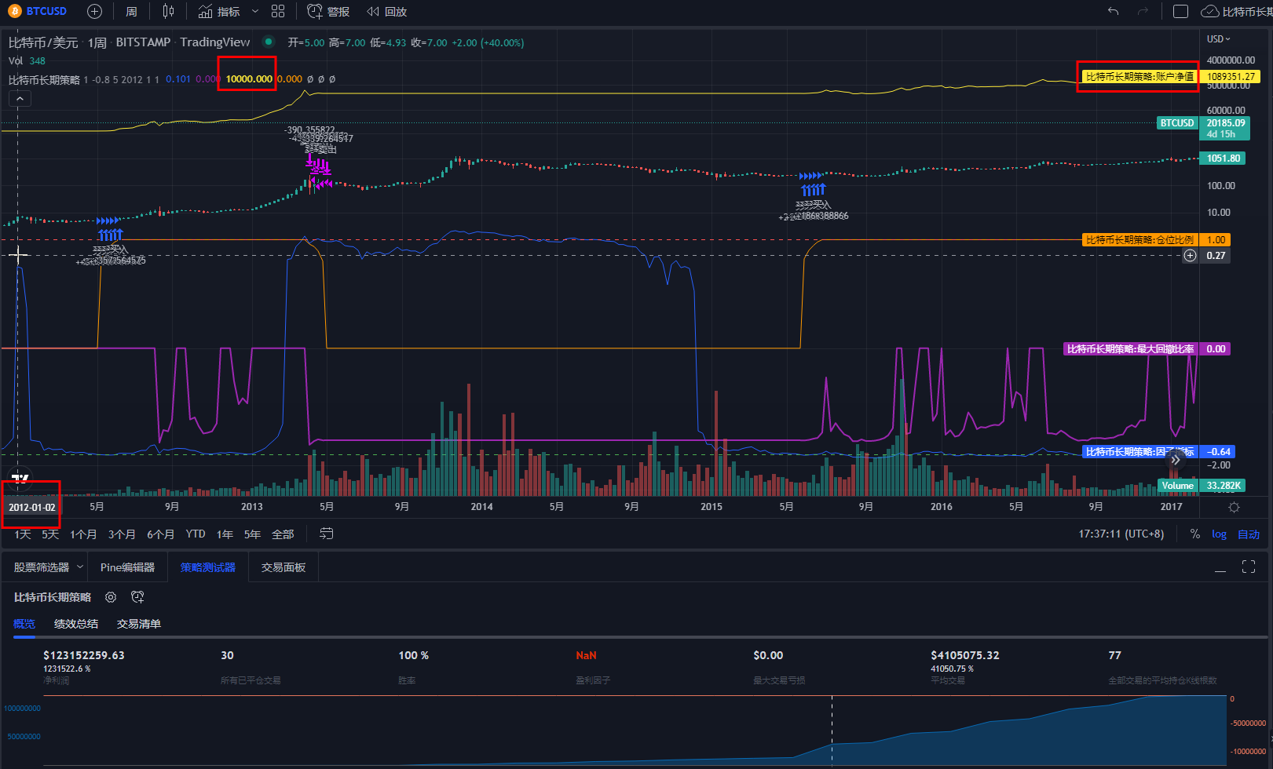Open the indicator templates grid icon
1273x769 pixels.
tap(278, 12)
